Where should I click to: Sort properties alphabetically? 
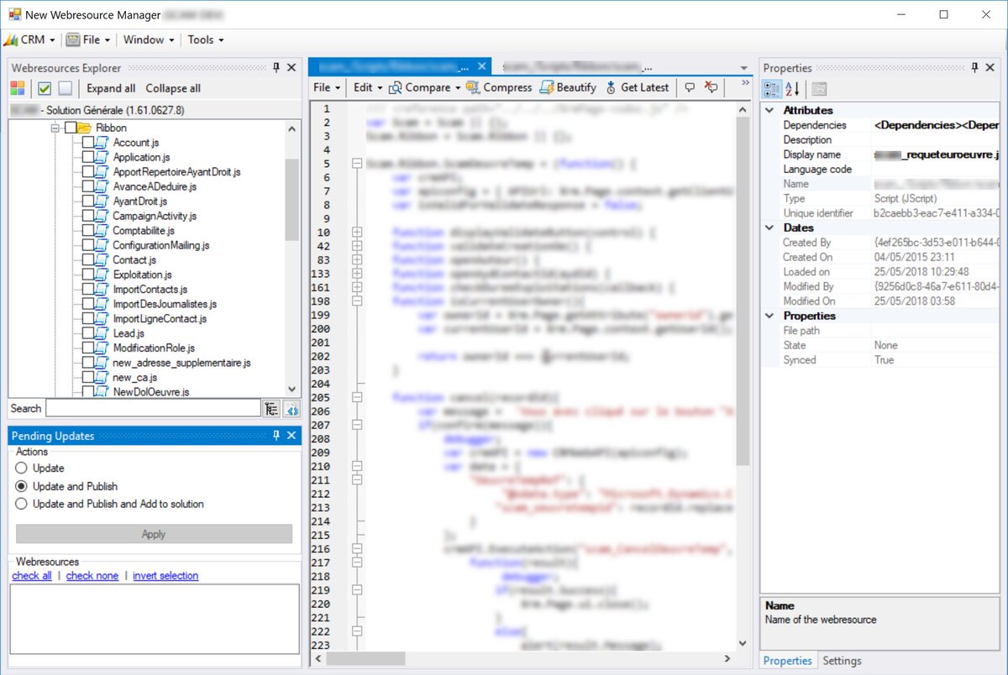(x=792, y=89)
